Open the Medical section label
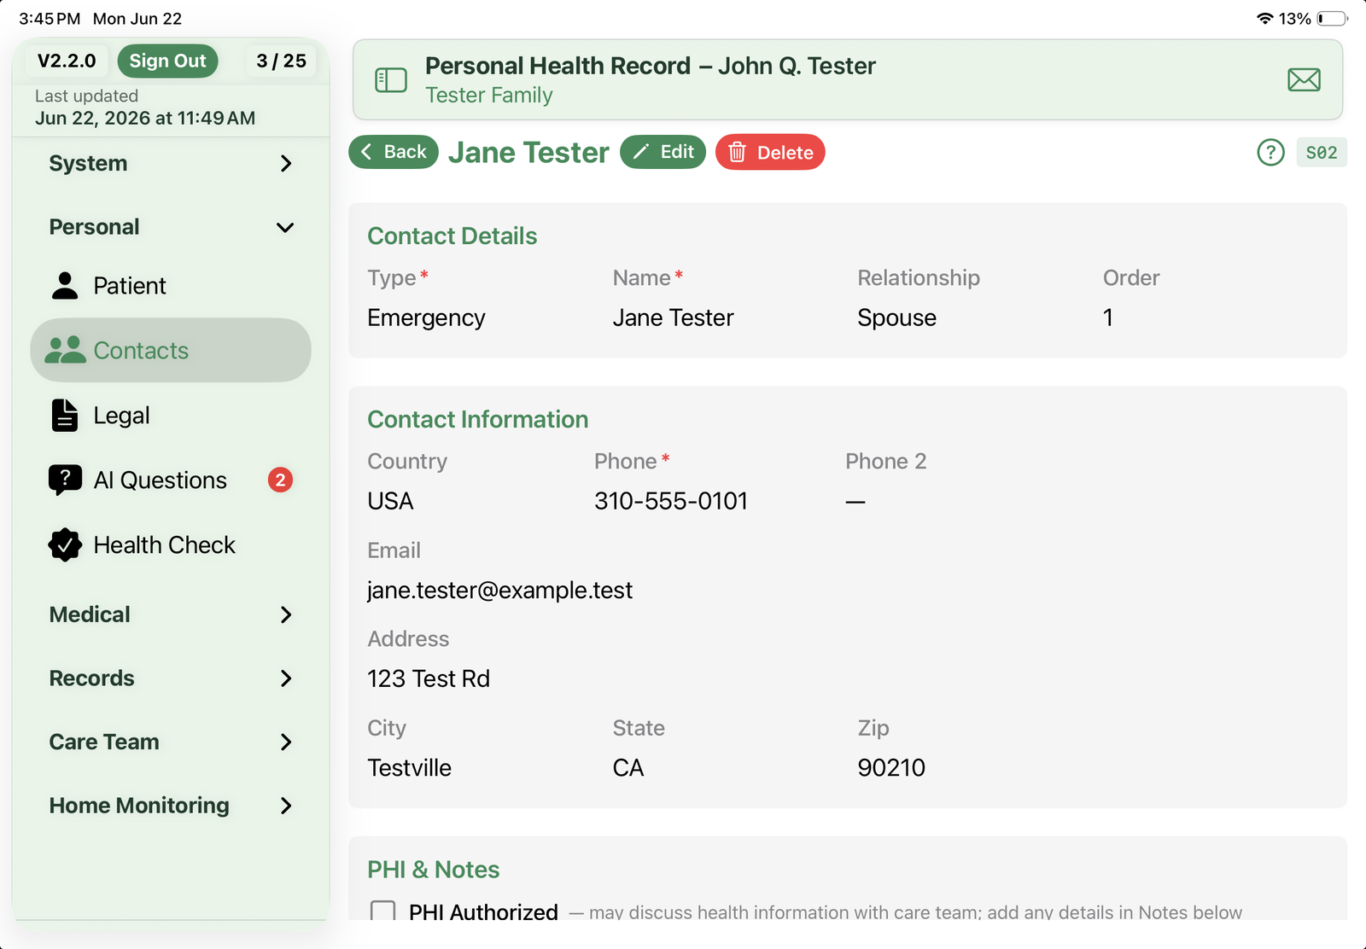Viewport: 1366px width, 949px height. [x=90, y=614]
